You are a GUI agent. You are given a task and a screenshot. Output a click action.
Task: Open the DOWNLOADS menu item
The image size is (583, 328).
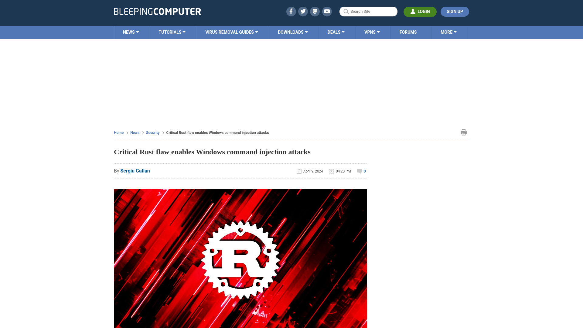click(293, 32)
